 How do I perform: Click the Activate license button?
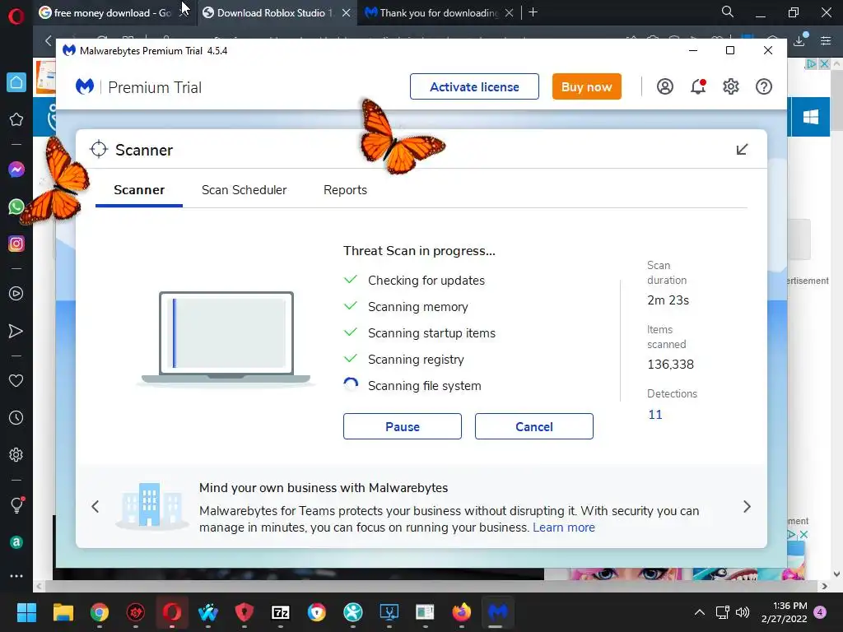474,86
